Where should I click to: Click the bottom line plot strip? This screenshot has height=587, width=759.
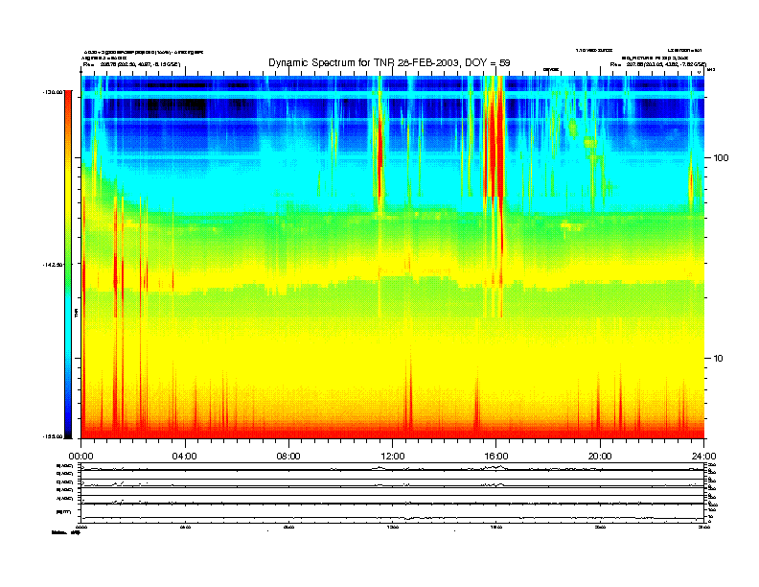(393, 518)
